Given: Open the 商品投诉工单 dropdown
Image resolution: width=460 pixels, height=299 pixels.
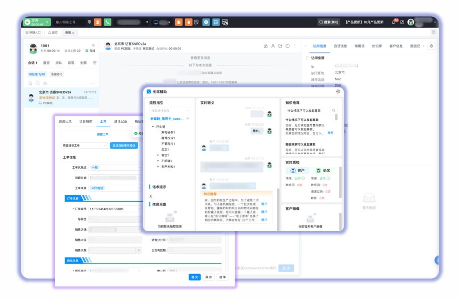Looking at the screenshot, I should click(84, 145).
